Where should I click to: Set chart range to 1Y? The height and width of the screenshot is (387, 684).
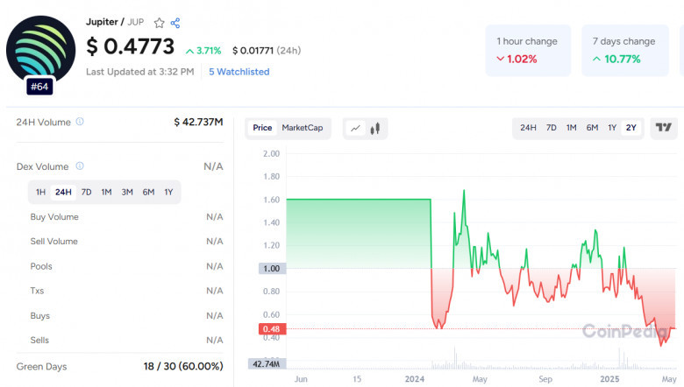[x=612, y=128]
